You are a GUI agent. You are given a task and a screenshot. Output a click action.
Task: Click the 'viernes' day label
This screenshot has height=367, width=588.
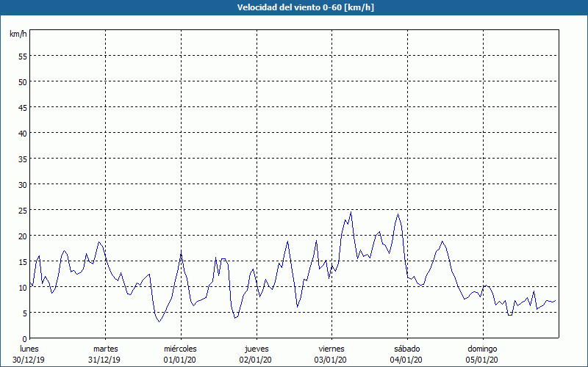[331, 349]
